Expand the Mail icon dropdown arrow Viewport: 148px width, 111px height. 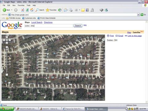[68, 10]
